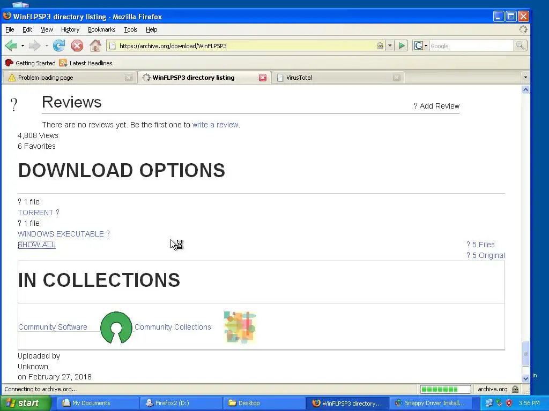This screenshot has height=411, width=549.
Task: Click the red security shield tray icon
Action: (x=509, y=403)
